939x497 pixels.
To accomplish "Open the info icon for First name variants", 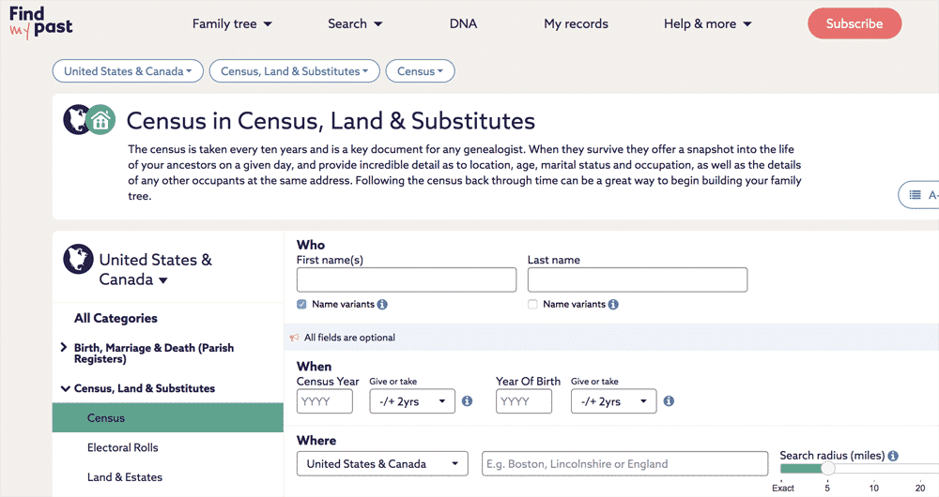I will [x=382, y=305].
